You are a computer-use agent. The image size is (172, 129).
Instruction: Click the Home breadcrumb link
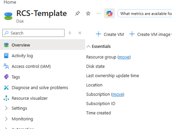point(10,2)
